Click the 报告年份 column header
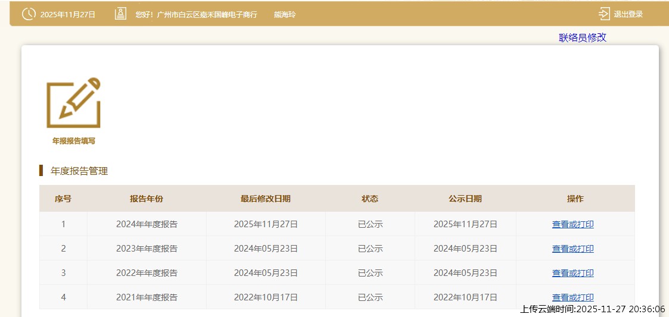The image size is (669, 317). coord(147,199)
